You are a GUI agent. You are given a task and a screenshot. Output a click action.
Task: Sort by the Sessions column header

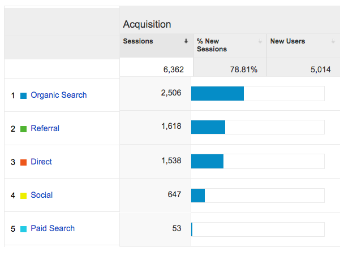[138, 41]
